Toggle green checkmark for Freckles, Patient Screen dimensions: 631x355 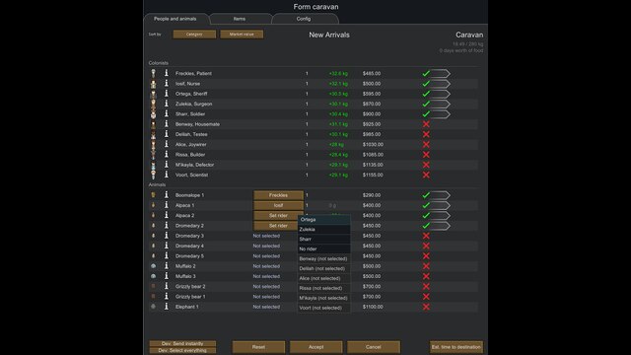(426, 73)
